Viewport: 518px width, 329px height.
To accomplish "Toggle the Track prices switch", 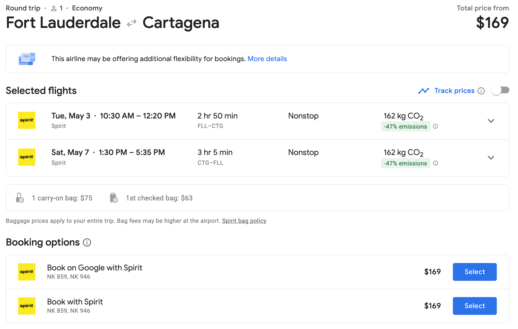I will coord(500,90).
